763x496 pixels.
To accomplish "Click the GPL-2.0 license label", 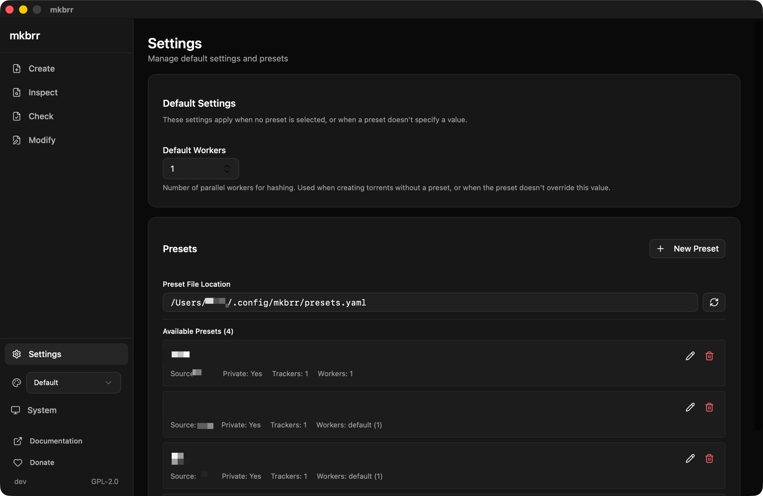I will (105, 481).
